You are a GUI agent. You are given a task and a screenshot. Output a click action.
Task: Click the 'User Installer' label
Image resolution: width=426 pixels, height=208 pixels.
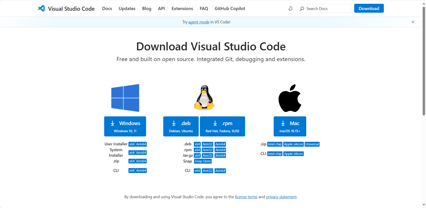[116, 144]
